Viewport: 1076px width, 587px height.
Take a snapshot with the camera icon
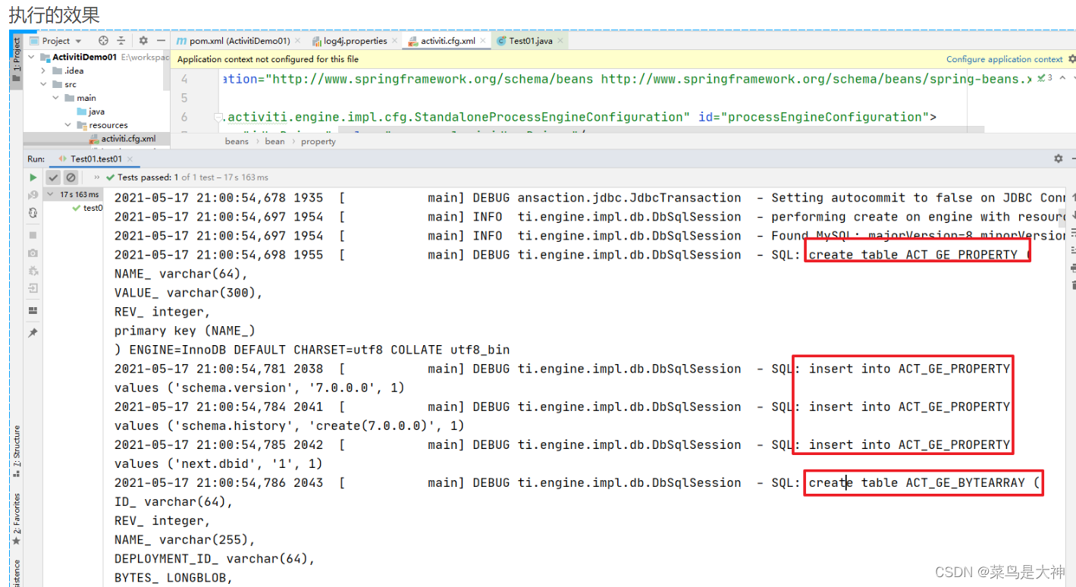tap(32, 253)
